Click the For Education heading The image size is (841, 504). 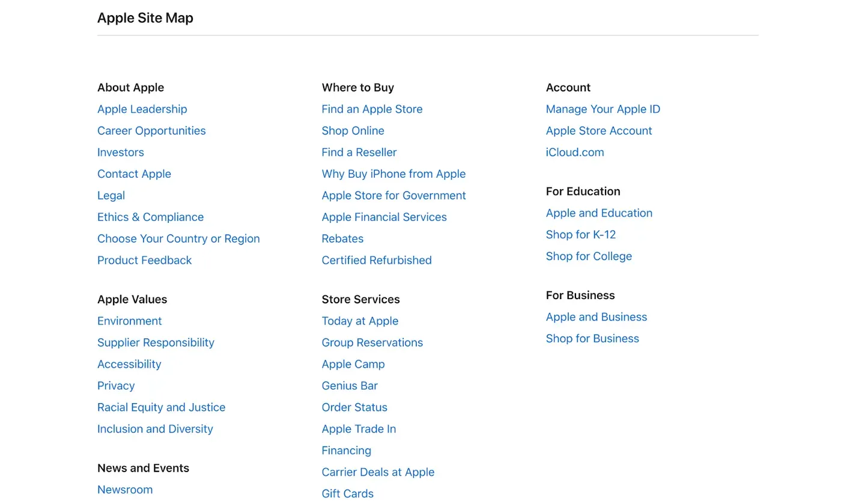coord(583,191)
